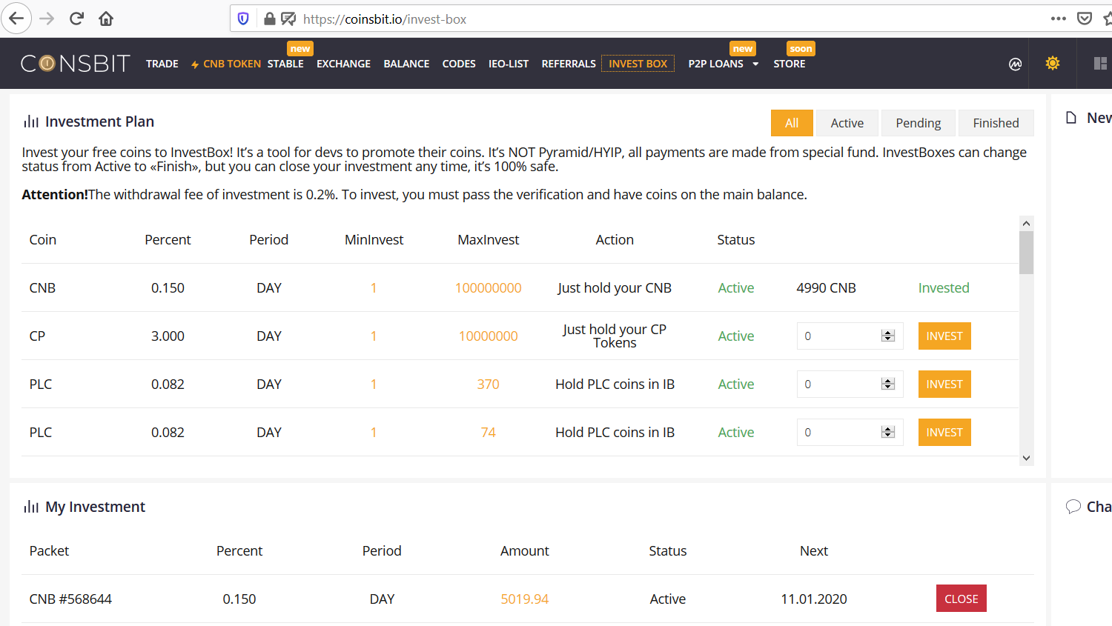Click stepper arrows for CP investment amount
Viewport: 1112px width, 626px height.
(x=887, y=336)
